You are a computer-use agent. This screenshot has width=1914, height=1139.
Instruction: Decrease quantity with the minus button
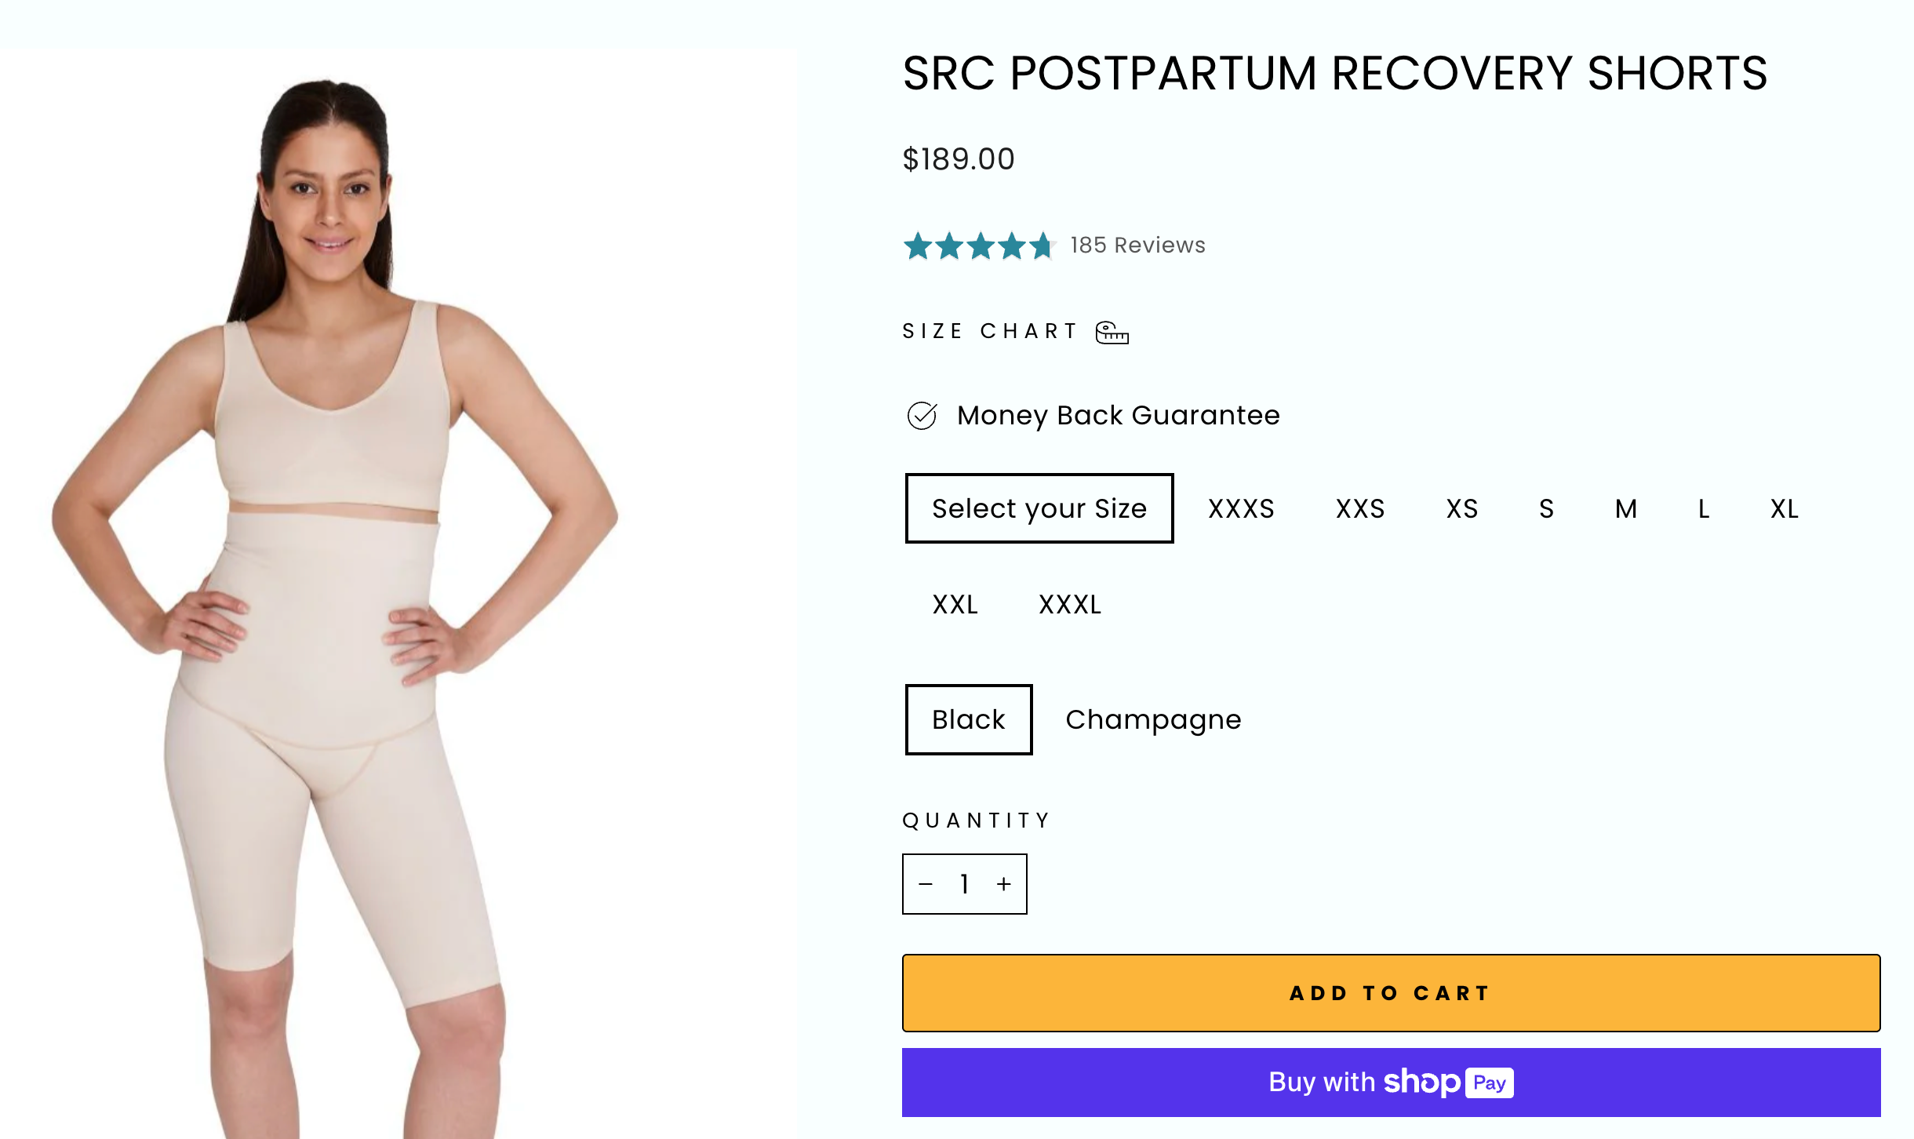[926, 884]
